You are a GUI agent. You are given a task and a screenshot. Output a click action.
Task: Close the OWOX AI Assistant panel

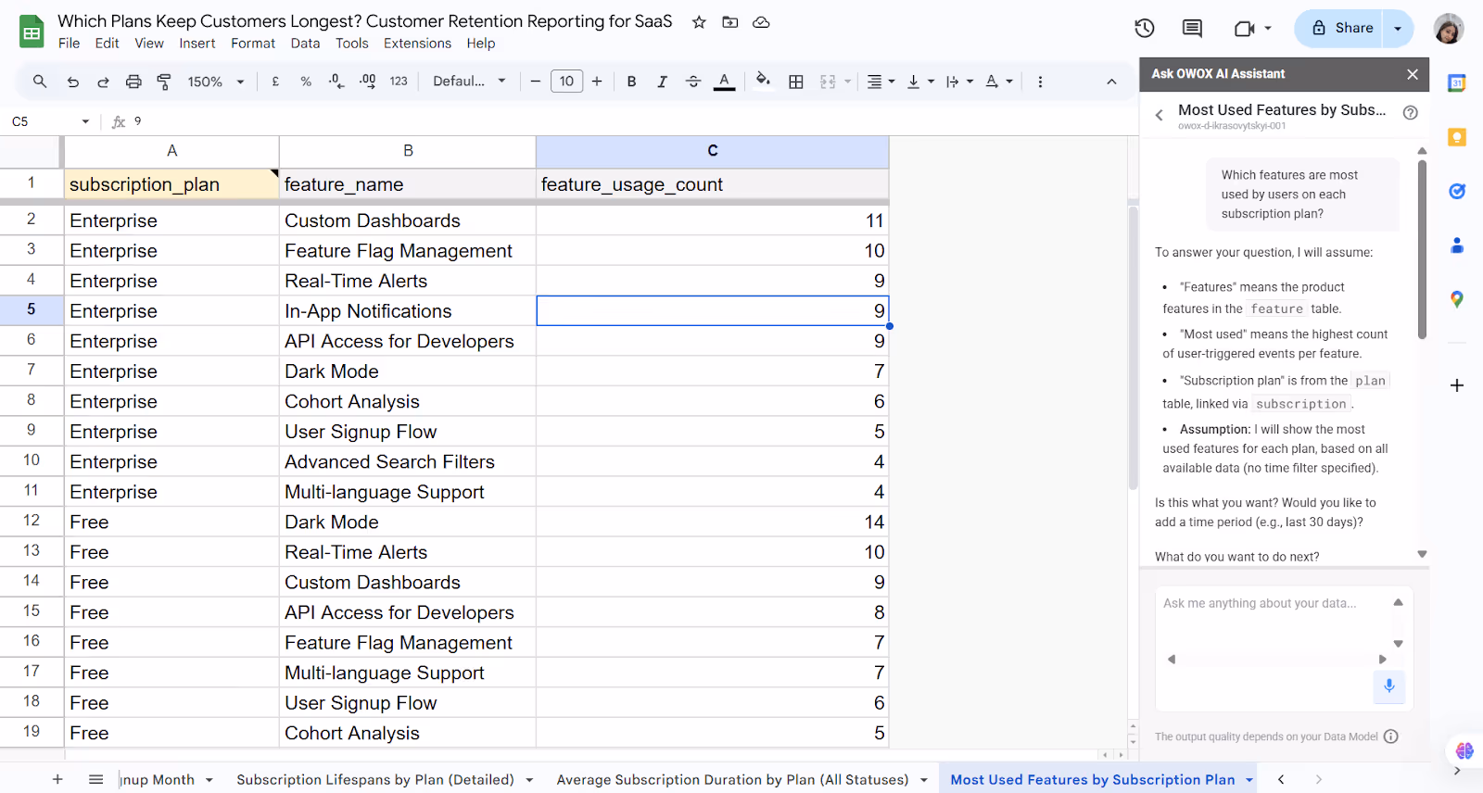click(x=1412, y=74)
